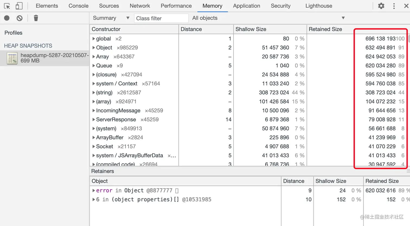Screen dimensions: 410x226
Task: Expand the global constructor row
Action: (x=94, y=39)
